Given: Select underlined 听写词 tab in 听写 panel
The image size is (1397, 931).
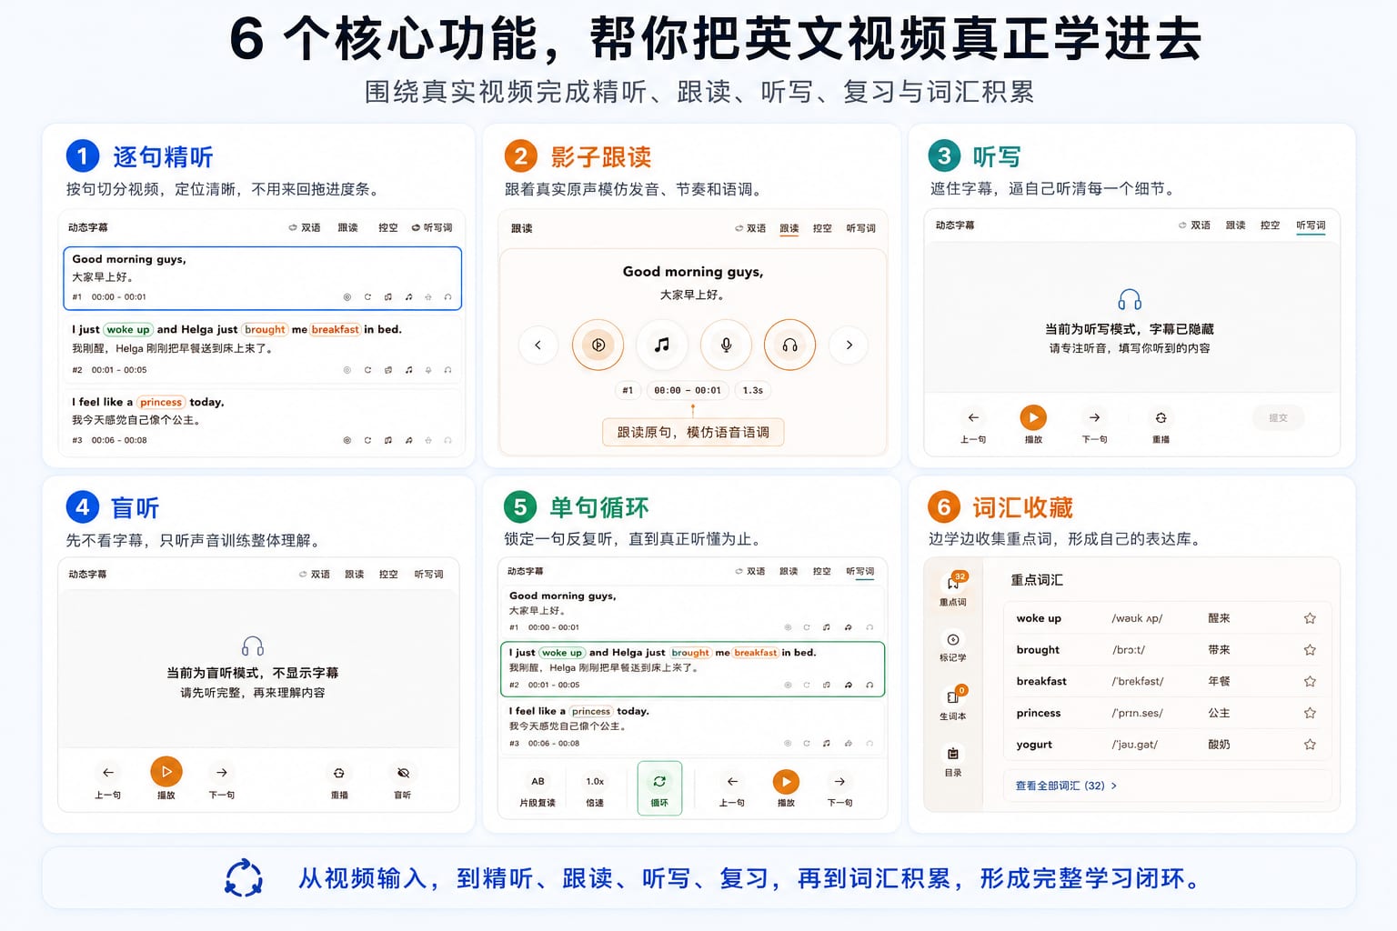Looking at the screenshot, I should pos(1311,225).
